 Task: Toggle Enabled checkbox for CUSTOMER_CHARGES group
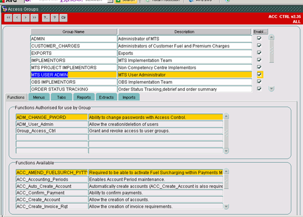pyautogui.click(x=259, y=46)
